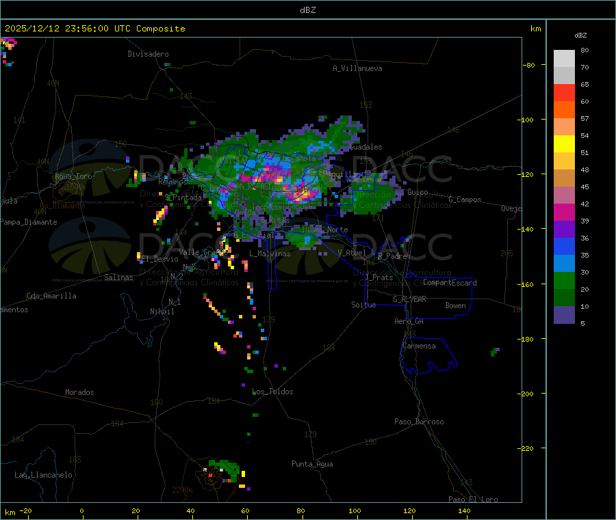Click the gold 48-51 dBZ legend swatch

(x=564, y=161)
